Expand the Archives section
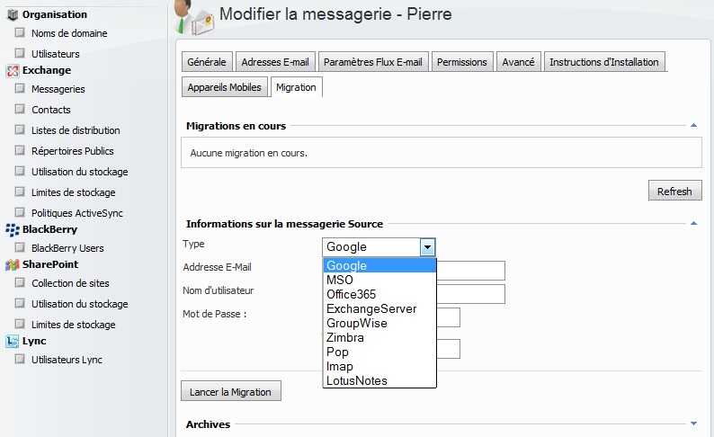Viewport: 714px width, 437px height. pyautogui.click(x=693, y=424)
